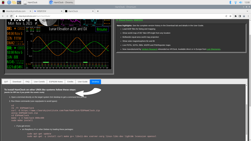Open the ESP8266 Notes tab
The width and height of the screenshot is (251, 141).
56,82
